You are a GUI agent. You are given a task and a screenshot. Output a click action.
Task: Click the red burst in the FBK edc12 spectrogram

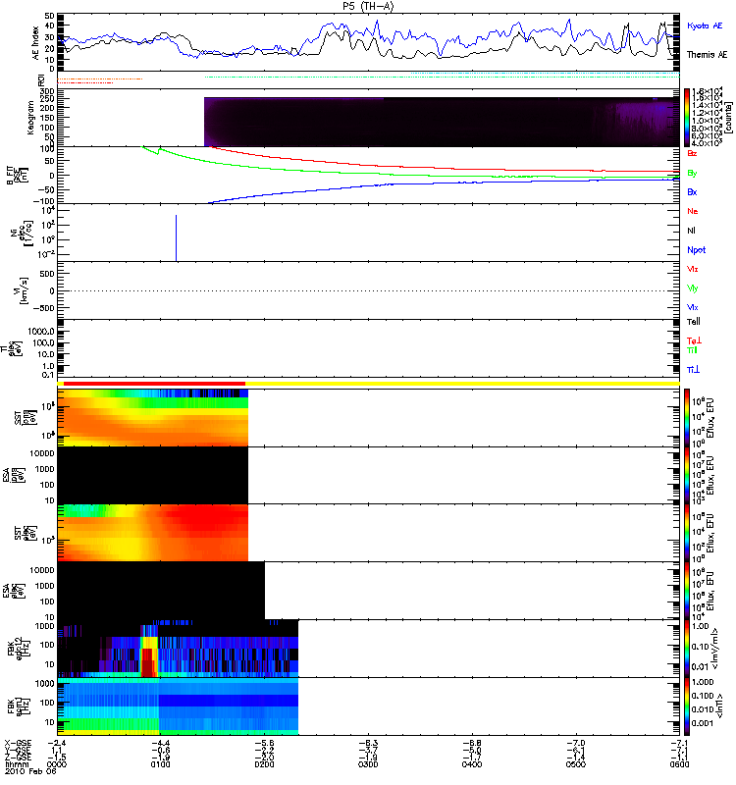coord(146,661)
